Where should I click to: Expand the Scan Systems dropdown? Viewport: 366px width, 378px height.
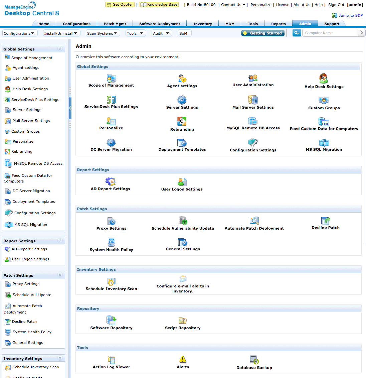point(102,33)
